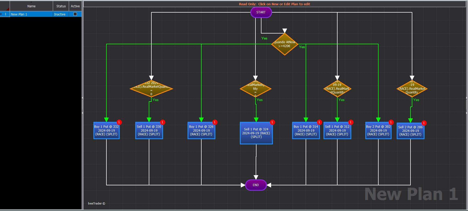Image resolution: width=468 pixels, height=211 pixels.
Task: Click red badge on Sell 2 Put @ 286
Action: pyautogui.click(x=424, y=123)
